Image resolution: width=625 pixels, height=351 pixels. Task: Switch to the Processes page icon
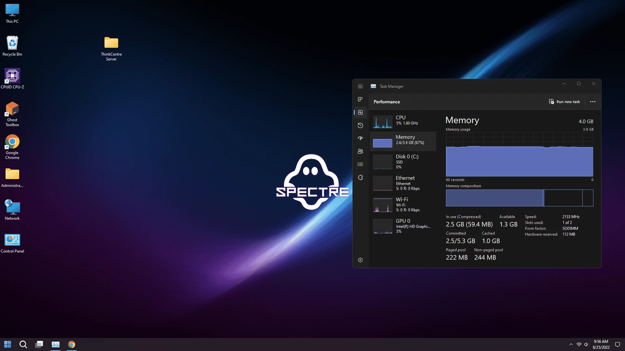[360, 99]
